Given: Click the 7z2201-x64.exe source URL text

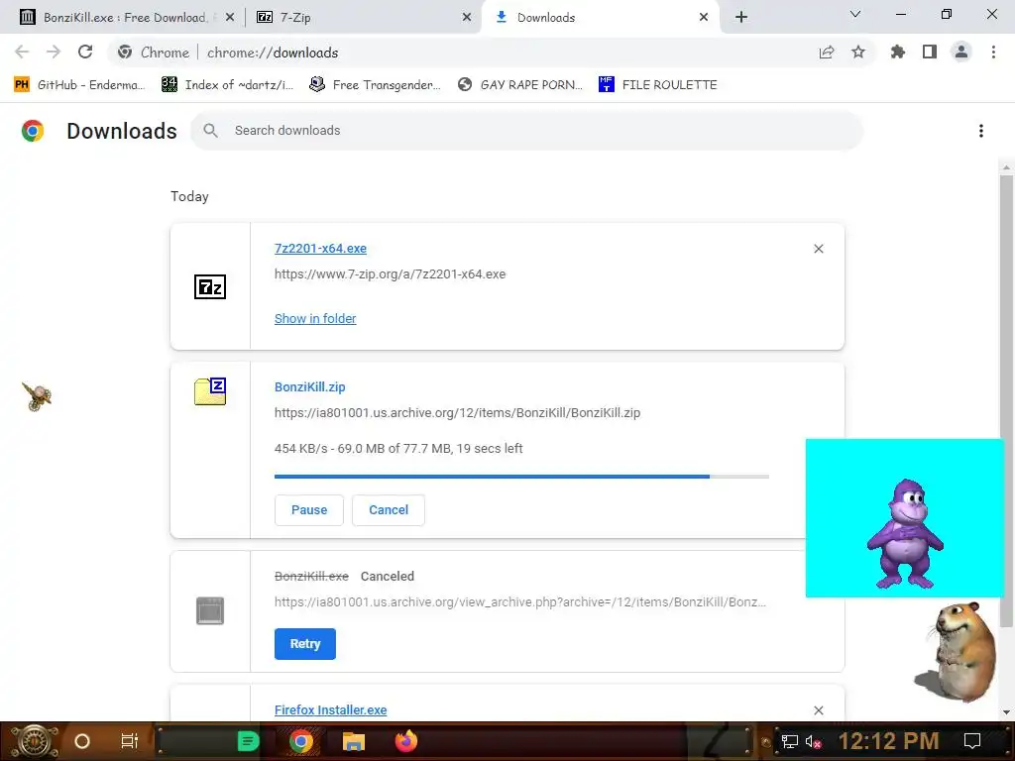Looking at the screenshot, I should 390,274.
